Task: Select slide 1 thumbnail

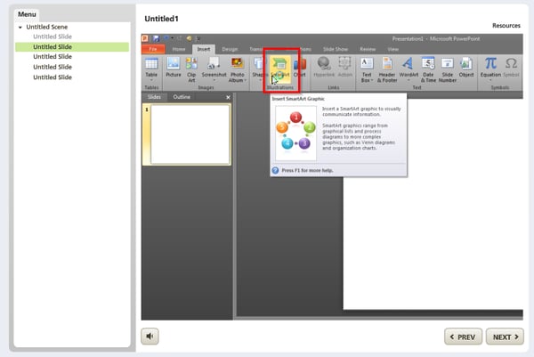Action: (190, 134)
